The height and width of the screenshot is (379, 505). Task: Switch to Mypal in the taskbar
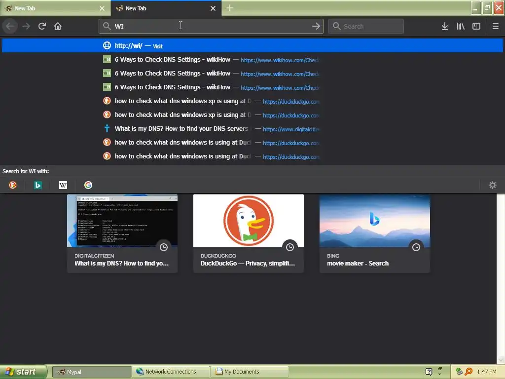(x=91, y=372)
